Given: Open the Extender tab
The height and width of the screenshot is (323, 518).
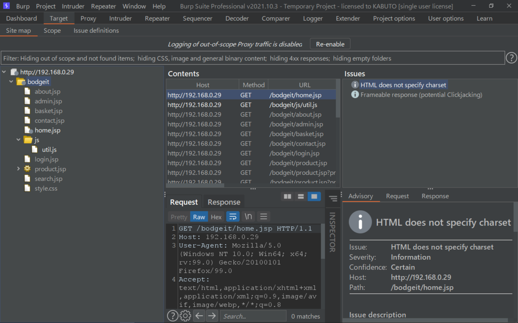Looking at the screenshot, I should 348,19.
